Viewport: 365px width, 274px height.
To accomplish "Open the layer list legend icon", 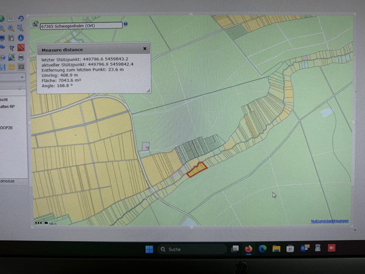I will [x=11, y=19].
